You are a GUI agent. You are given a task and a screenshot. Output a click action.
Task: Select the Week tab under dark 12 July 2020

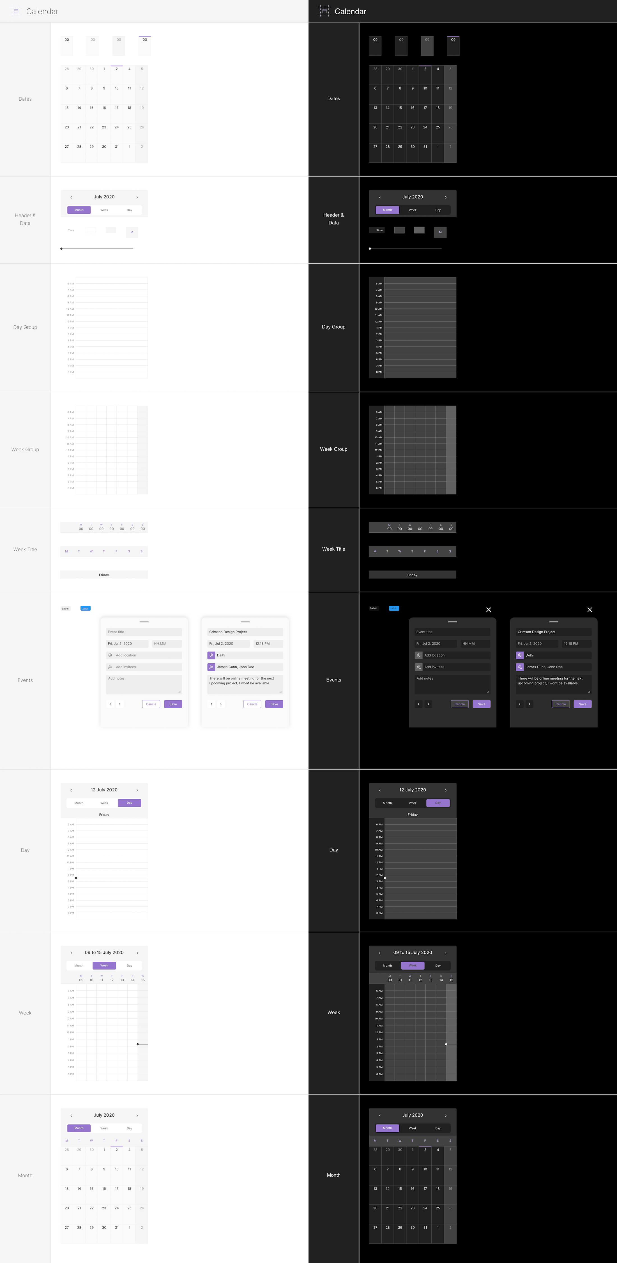(x=413, y=803)
